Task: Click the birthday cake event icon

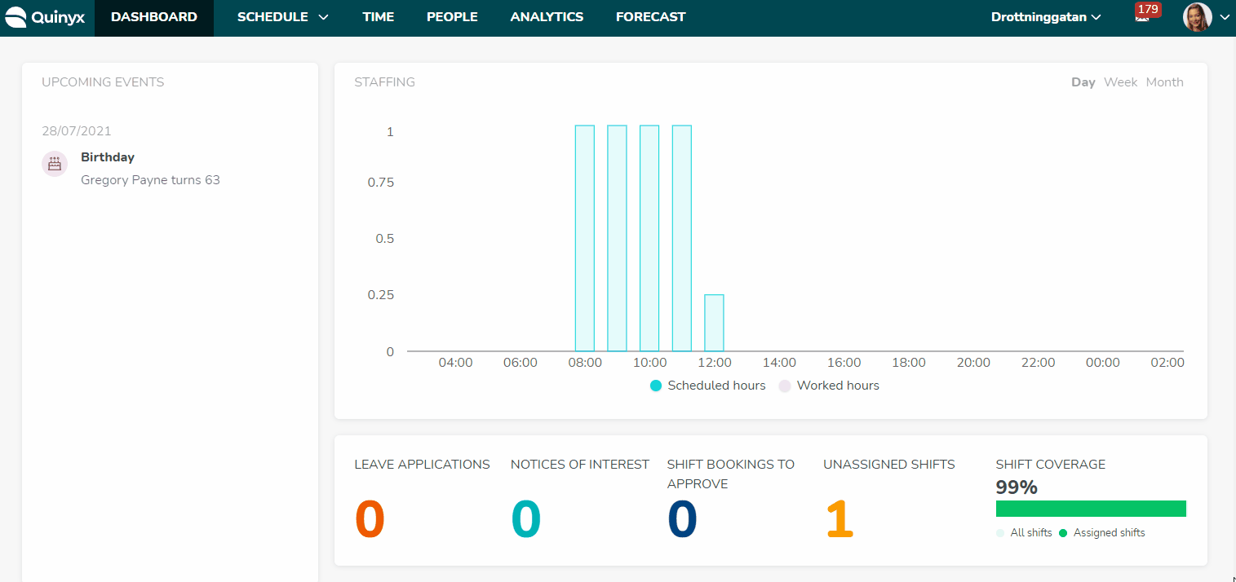Action: pos(55,164)
